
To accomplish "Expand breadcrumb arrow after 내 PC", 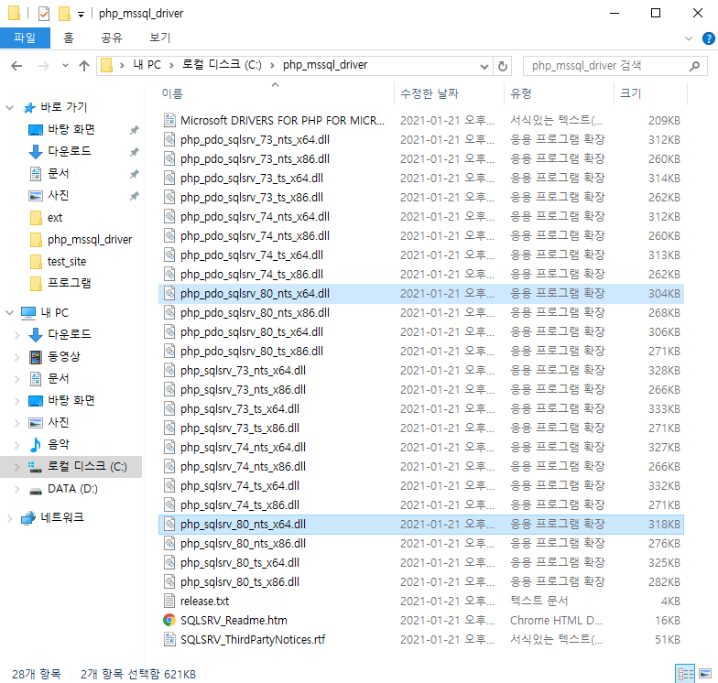I will click(171, 66).
